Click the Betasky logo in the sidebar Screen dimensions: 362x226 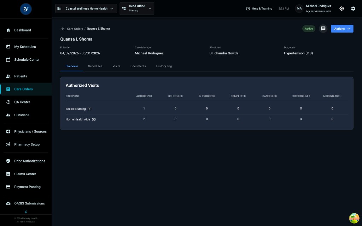(x=25, y=9)
